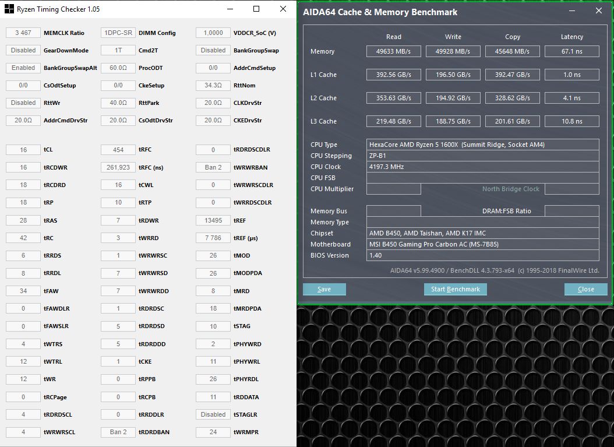Click the GearDownMode Disabled field
This screenshot has height=447, width=614.
[x=23, y=50]
